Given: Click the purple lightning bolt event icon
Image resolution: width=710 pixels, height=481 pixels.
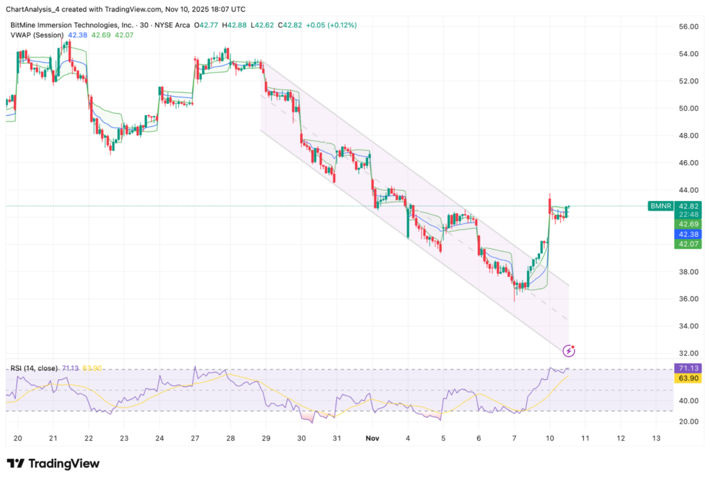Looking at the screenshot, I should point(570,351).
